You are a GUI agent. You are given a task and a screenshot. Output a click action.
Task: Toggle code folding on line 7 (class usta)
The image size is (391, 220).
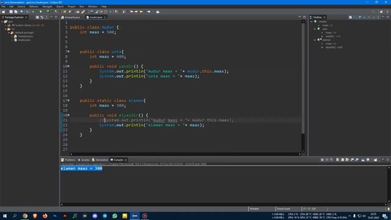click(68, 51)
